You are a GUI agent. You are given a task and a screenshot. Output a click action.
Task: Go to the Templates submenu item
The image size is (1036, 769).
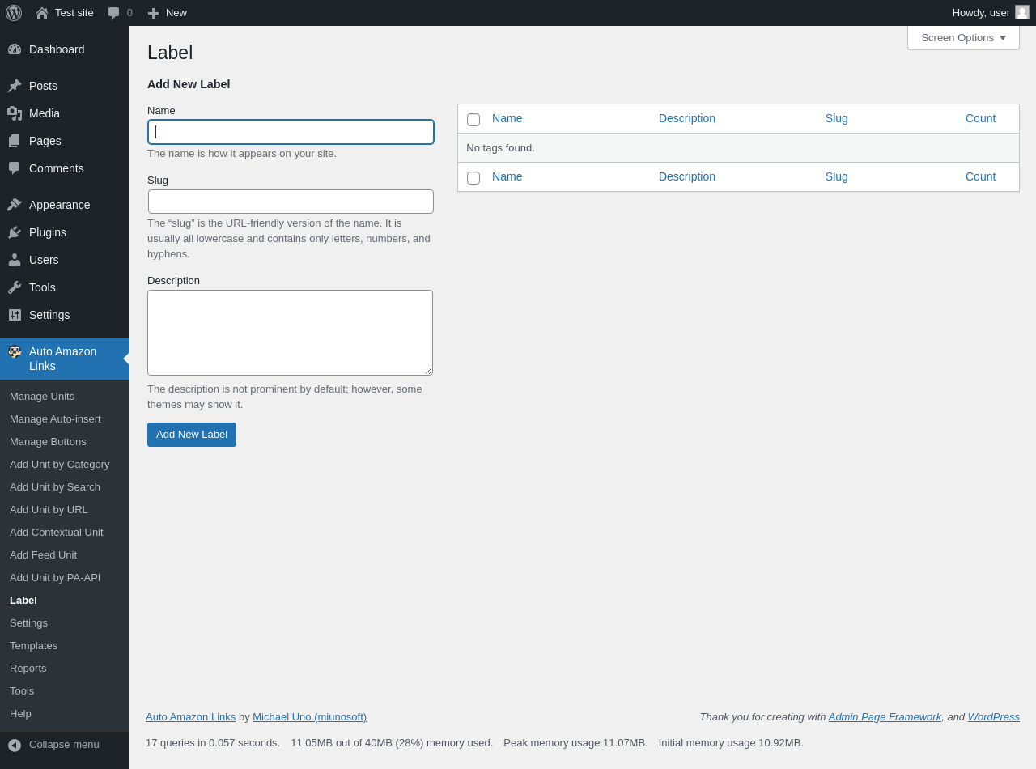pyautogui.click(x=34, y=646)
